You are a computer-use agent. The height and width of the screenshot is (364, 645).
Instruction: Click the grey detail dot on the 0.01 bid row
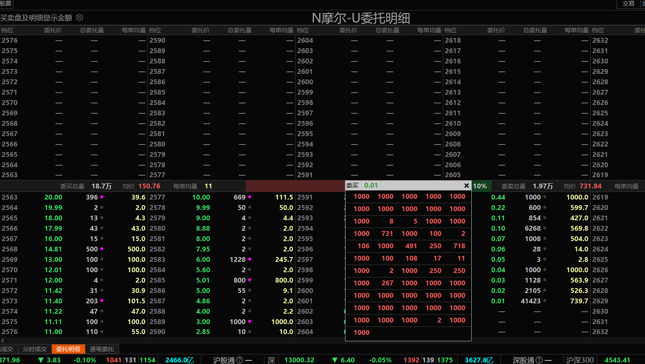coord(545,301)
